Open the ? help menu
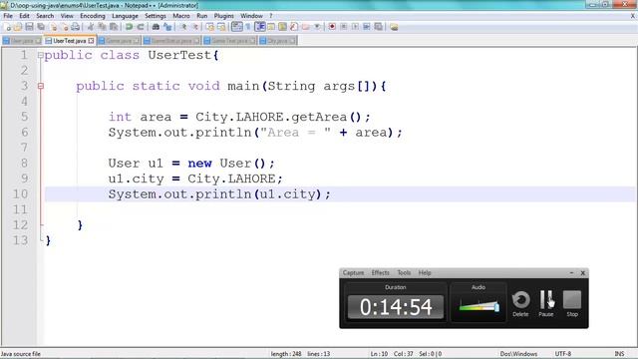This screenshot has height=359, width=638. 270,16
